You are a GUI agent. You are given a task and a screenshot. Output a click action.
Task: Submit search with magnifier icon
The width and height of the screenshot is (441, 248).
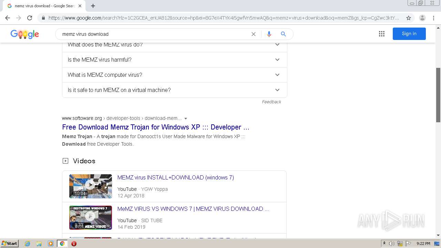pyautogui.click(x=283, y=34)
